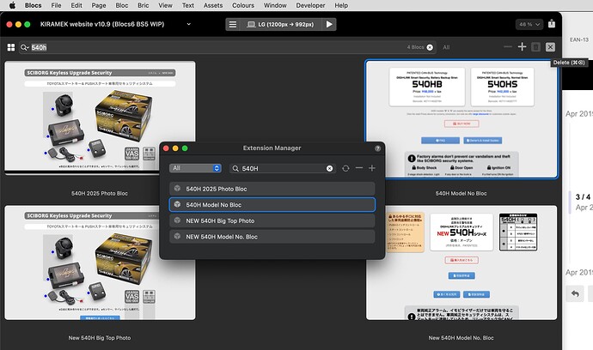
Task: Open the Blocs application menu
Action: (x=33, y=5)
